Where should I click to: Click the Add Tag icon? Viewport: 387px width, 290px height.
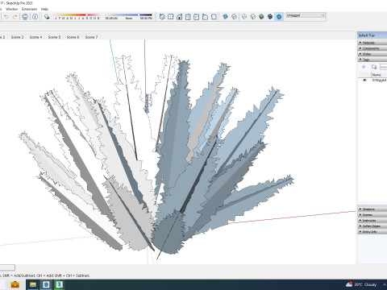(x=364, y=67)
